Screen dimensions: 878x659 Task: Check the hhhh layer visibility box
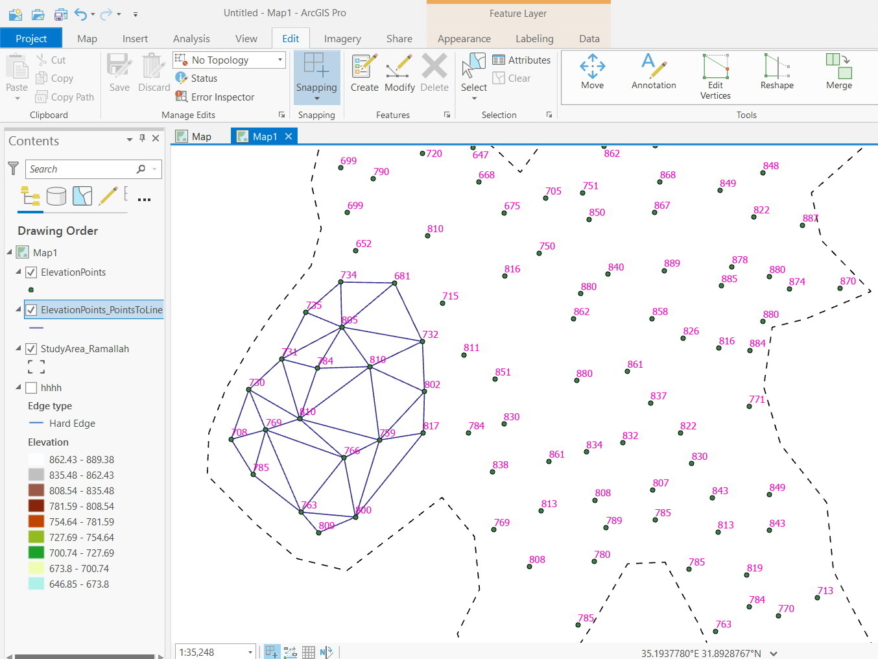point(31,388)
